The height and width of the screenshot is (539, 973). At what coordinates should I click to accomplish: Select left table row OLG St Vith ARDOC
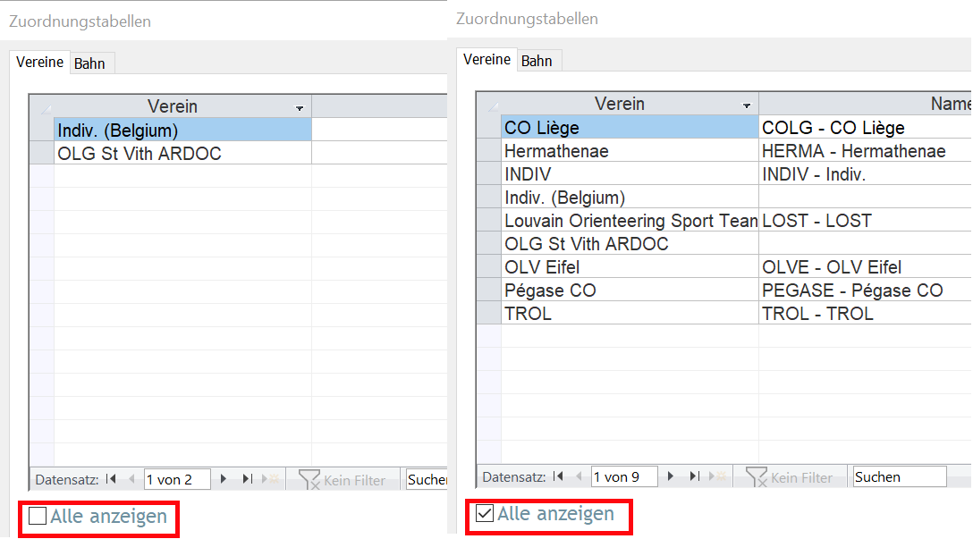pyautogui.click(x=182, y=153)
